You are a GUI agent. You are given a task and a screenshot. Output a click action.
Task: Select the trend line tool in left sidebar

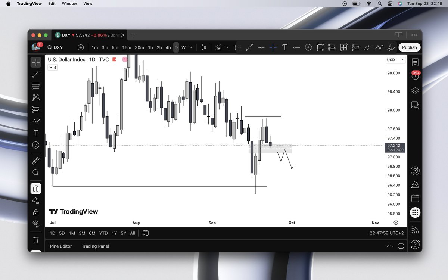[x=36, y=74]
